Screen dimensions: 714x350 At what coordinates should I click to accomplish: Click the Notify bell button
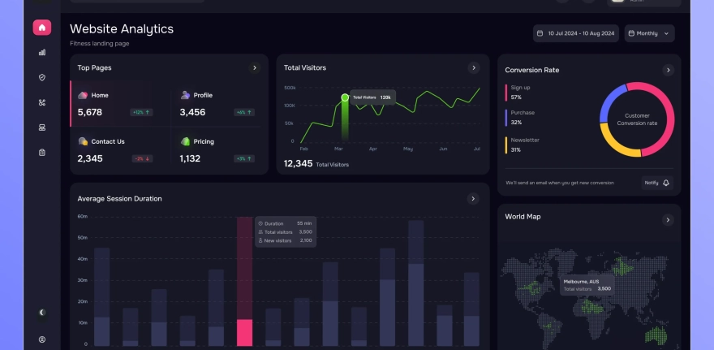[x=657, y=183]
